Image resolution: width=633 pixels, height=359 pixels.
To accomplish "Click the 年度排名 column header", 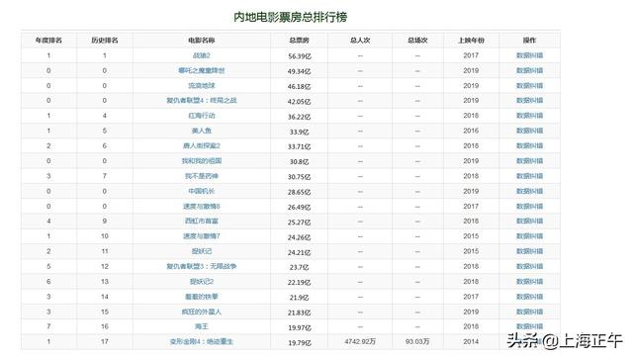I will (x=48, y=41).
